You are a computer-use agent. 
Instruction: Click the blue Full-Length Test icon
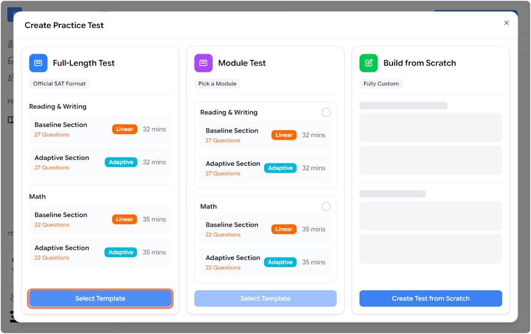point(38,63)
